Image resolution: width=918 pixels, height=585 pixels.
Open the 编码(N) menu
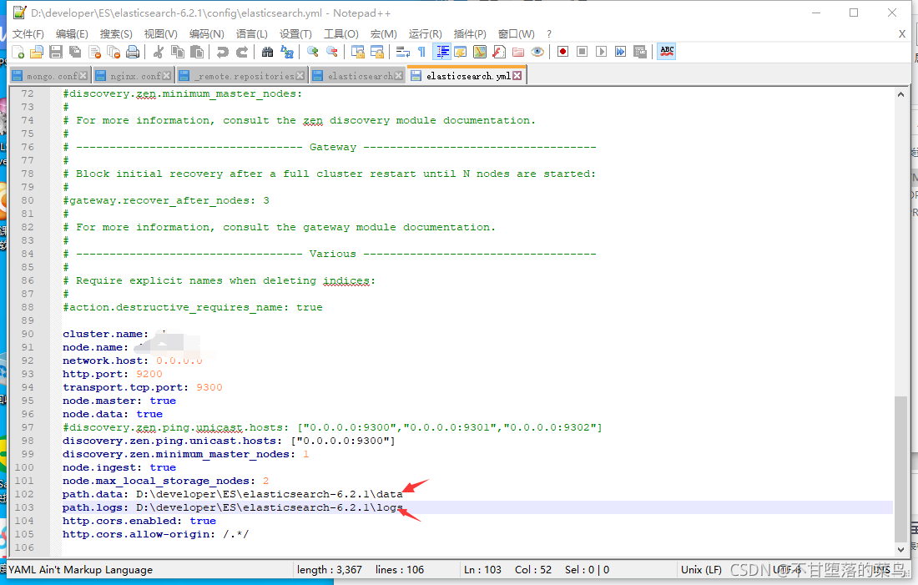pos(207,34)
